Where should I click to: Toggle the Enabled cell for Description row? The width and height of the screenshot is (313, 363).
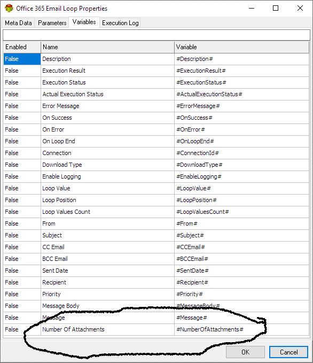tap(22, 59)
